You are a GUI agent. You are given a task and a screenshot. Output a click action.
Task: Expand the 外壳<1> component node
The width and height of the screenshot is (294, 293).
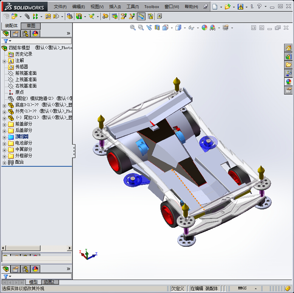(4, 112)
